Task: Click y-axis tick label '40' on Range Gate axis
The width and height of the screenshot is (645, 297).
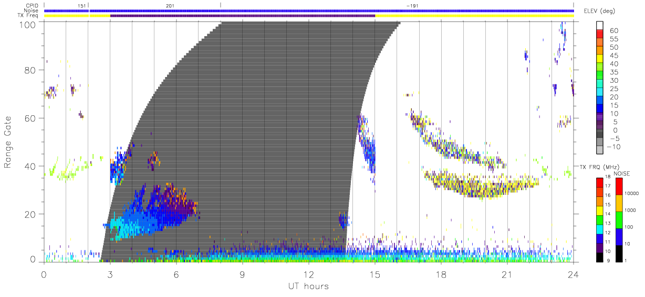Action: click(31, 166)
